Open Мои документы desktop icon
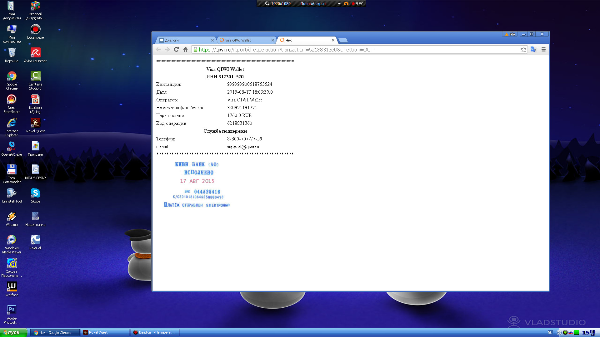Viewport: 600px width, 337px height. tap(12, 10)
